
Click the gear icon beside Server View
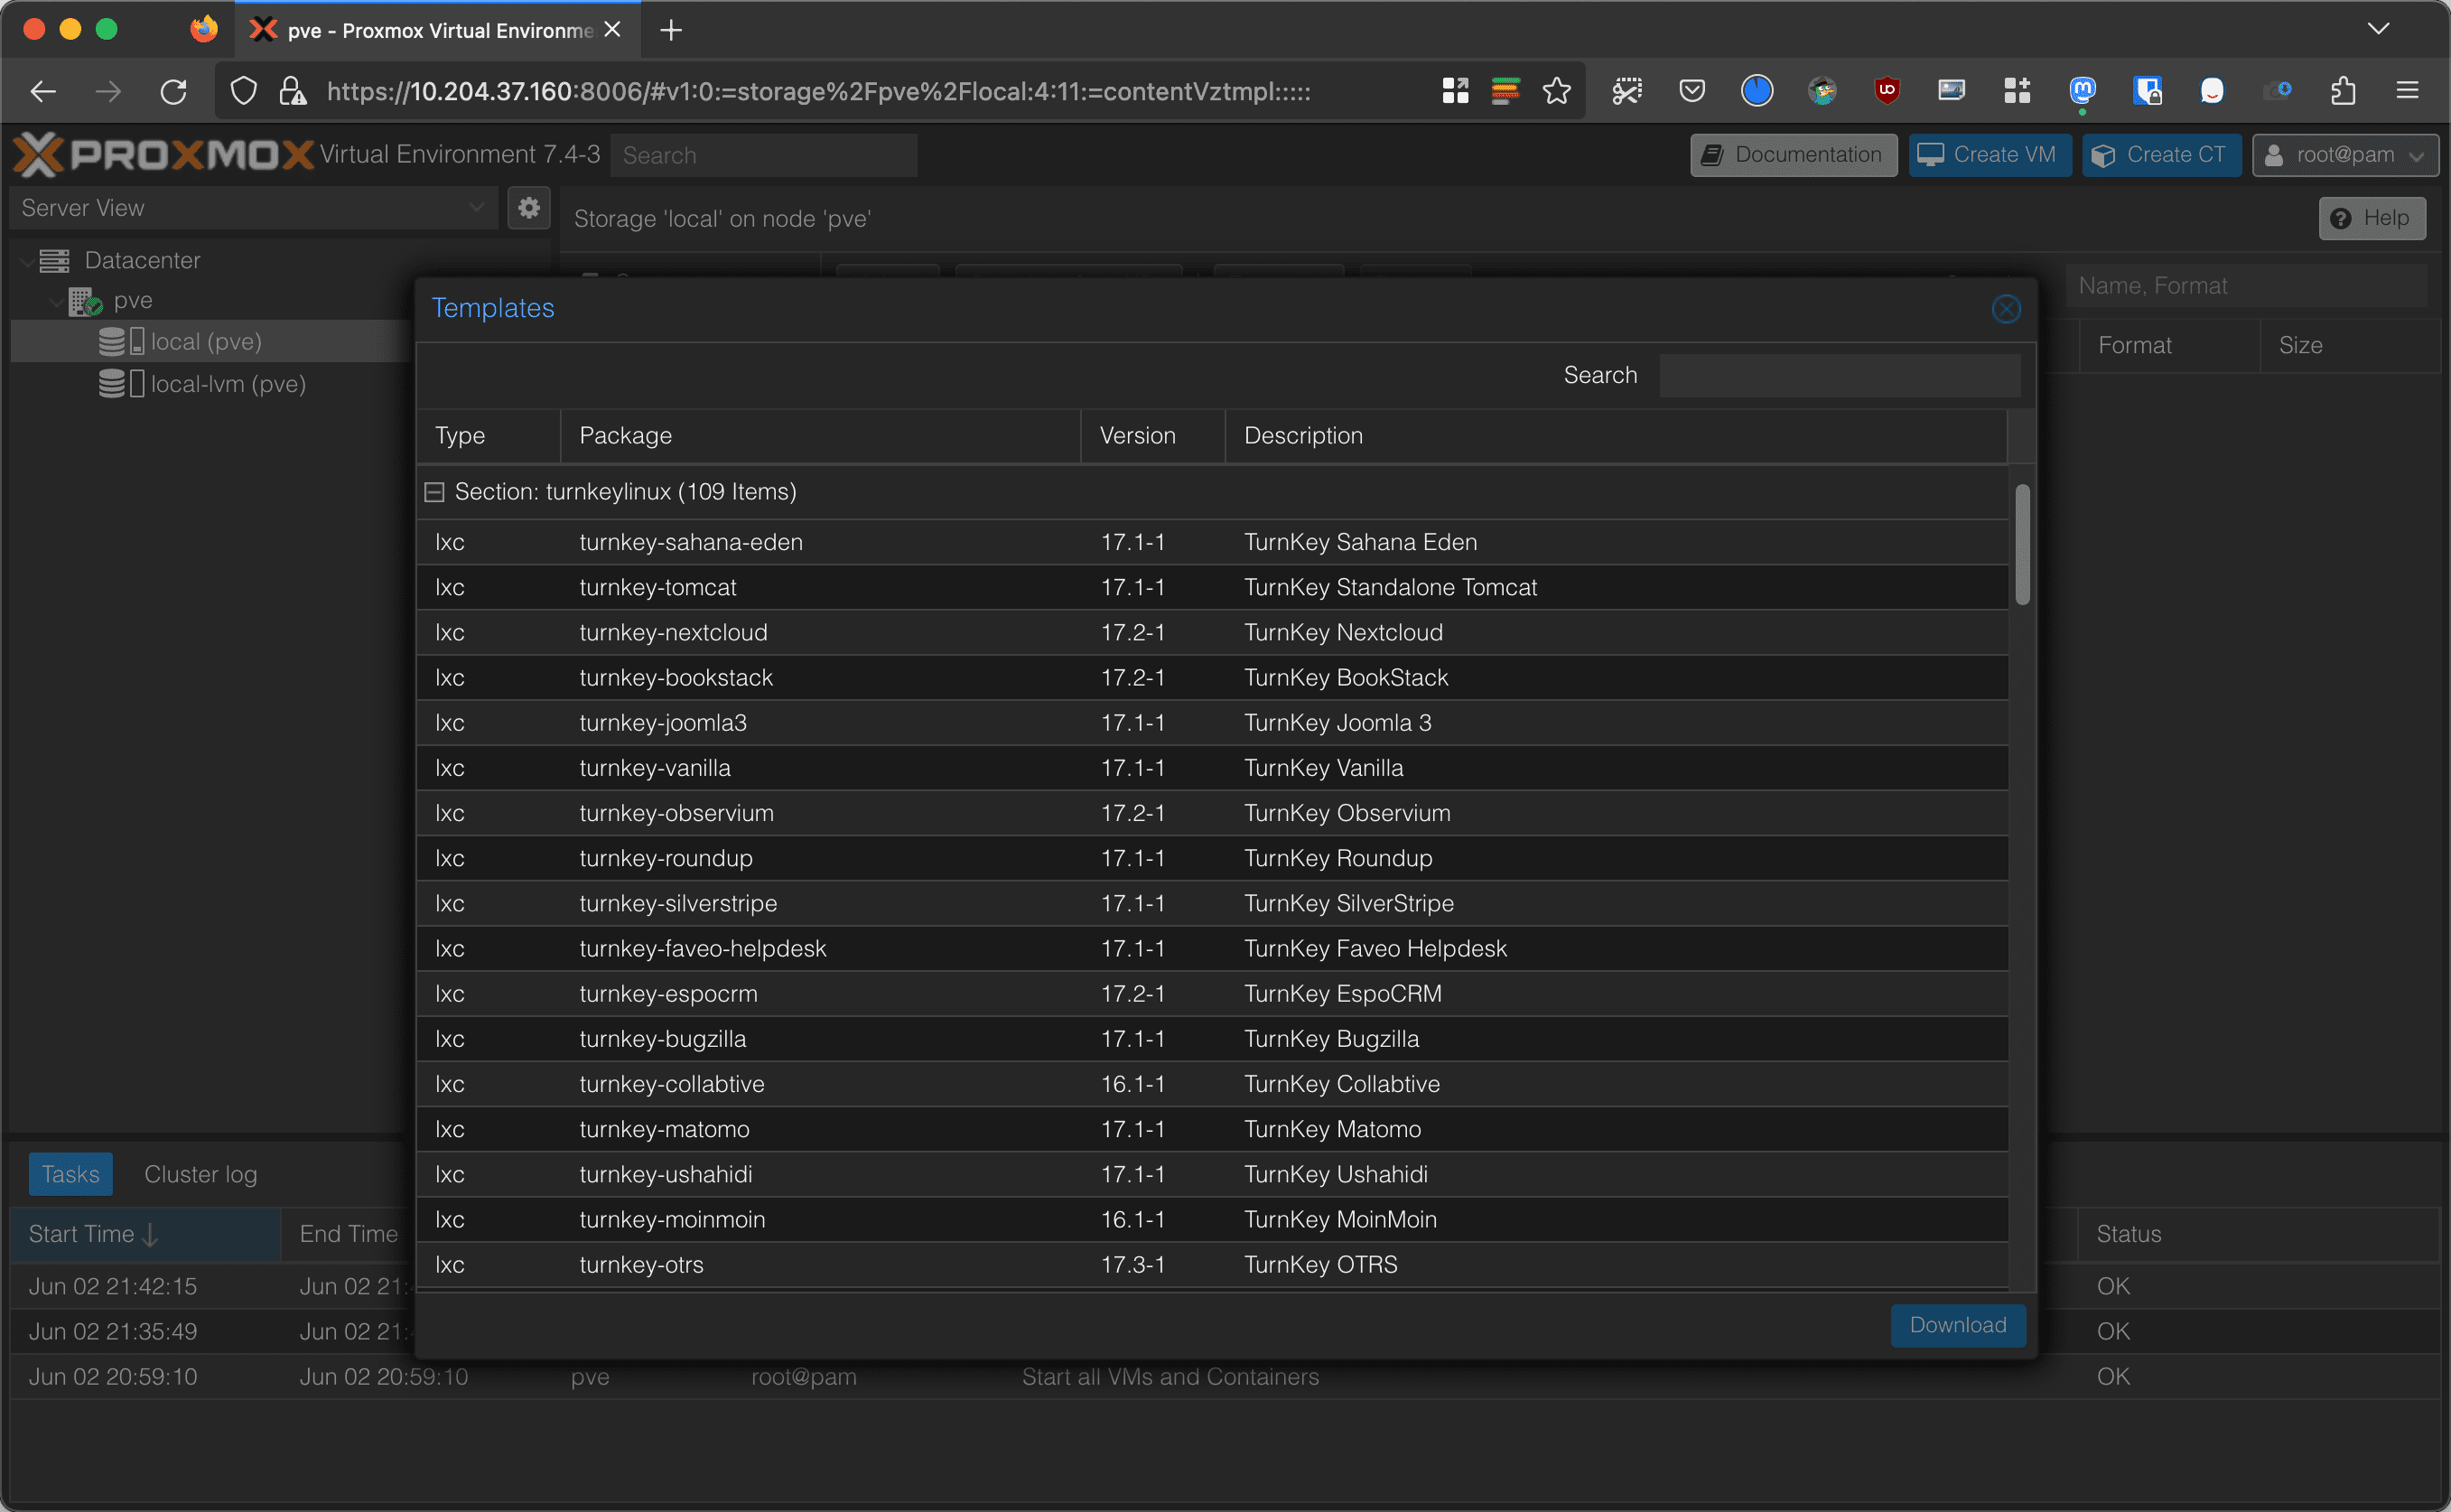(x=529, y=208)
